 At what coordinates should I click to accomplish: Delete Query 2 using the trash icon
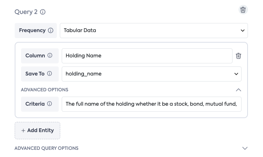click(x=243, y=10)
